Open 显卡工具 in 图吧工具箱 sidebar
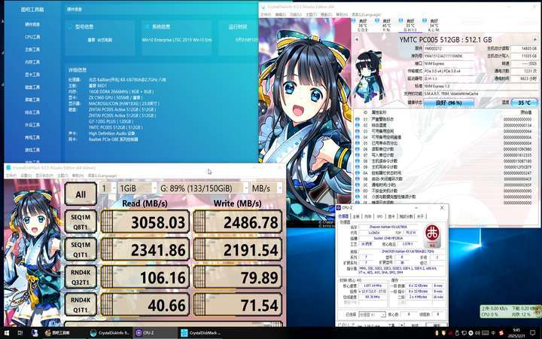542x339 pixels. point(32,75)
